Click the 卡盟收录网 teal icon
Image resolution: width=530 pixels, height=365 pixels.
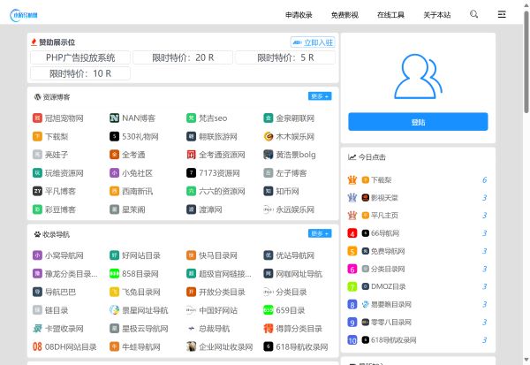[x=37, y=329]
